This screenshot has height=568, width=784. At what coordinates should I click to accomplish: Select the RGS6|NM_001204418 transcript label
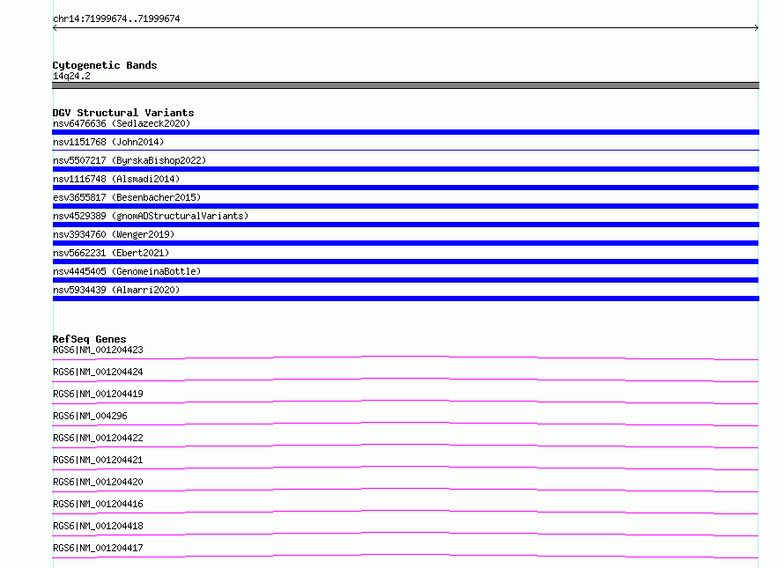point(98,526)
